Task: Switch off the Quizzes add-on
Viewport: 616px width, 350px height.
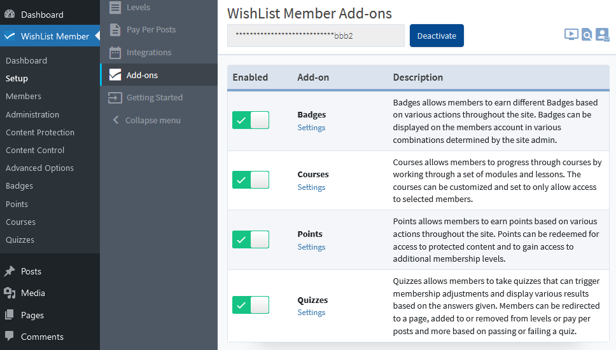Action: click(251, 305)
